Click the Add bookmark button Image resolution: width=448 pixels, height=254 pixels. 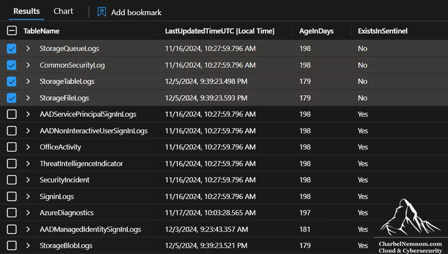129,12
